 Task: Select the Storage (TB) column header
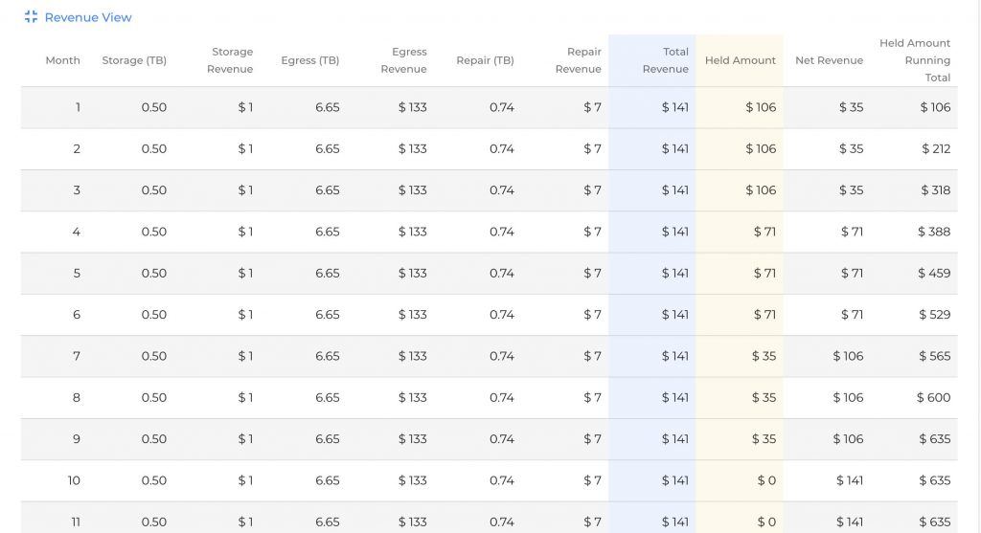pos(134,60)
